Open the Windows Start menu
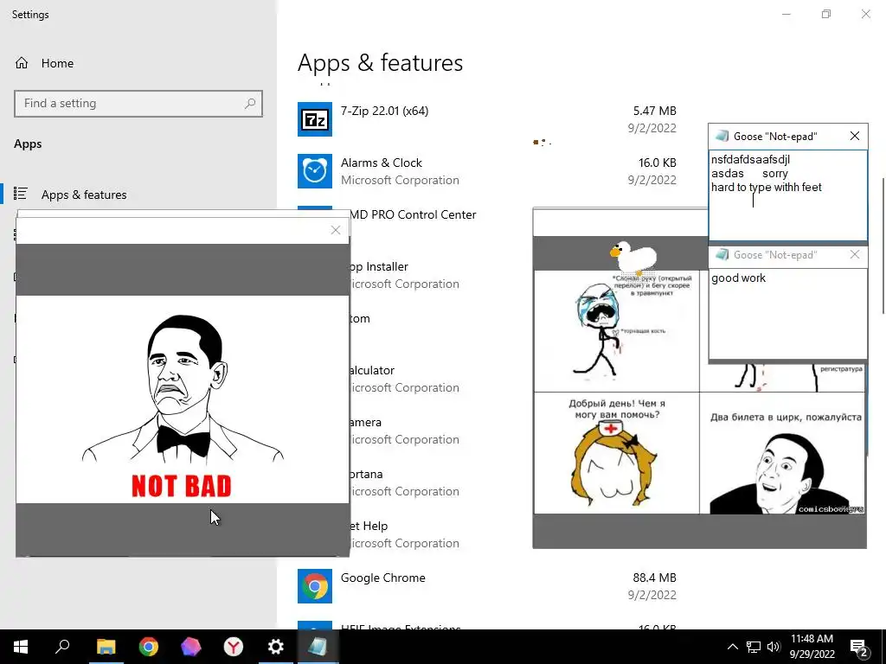 [21, 647]
